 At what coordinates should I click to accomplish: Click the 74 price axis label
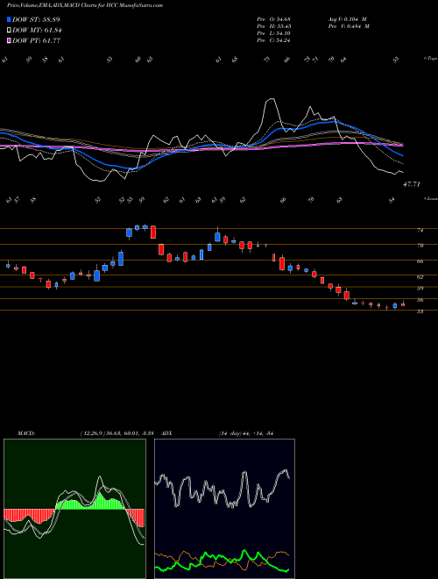[420, 231]
